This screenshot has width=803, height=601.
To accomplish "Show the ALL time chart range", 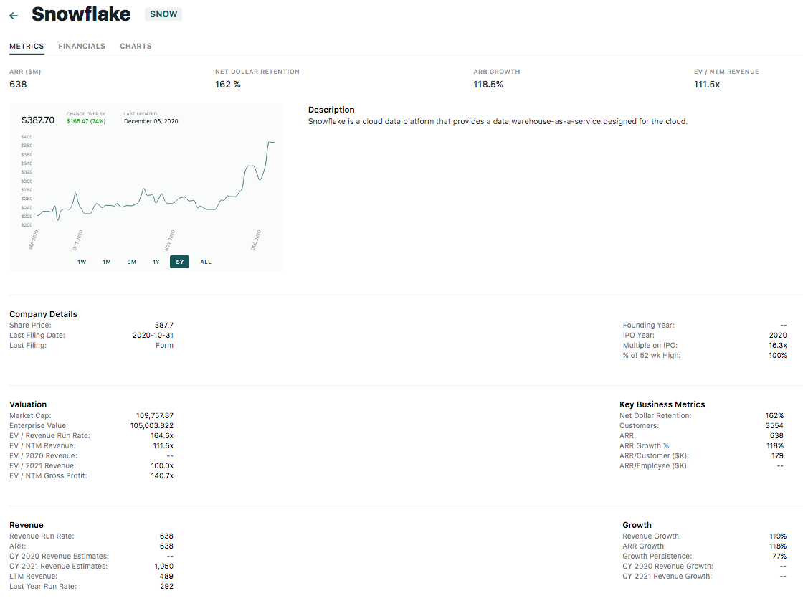I will [x=206, y=262].
